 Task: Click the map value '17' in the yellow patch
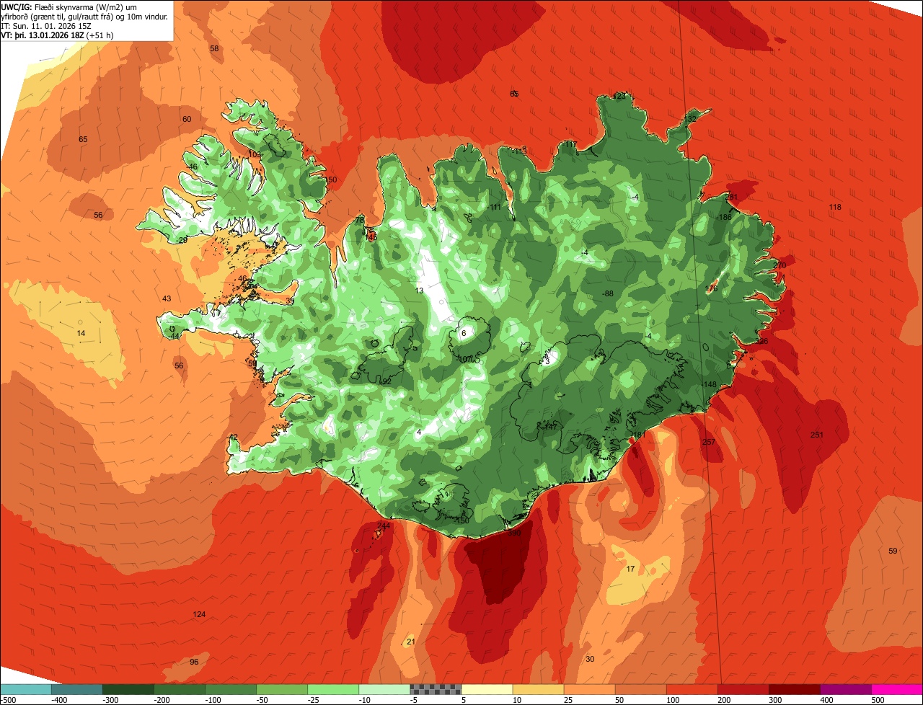point(630,569)
